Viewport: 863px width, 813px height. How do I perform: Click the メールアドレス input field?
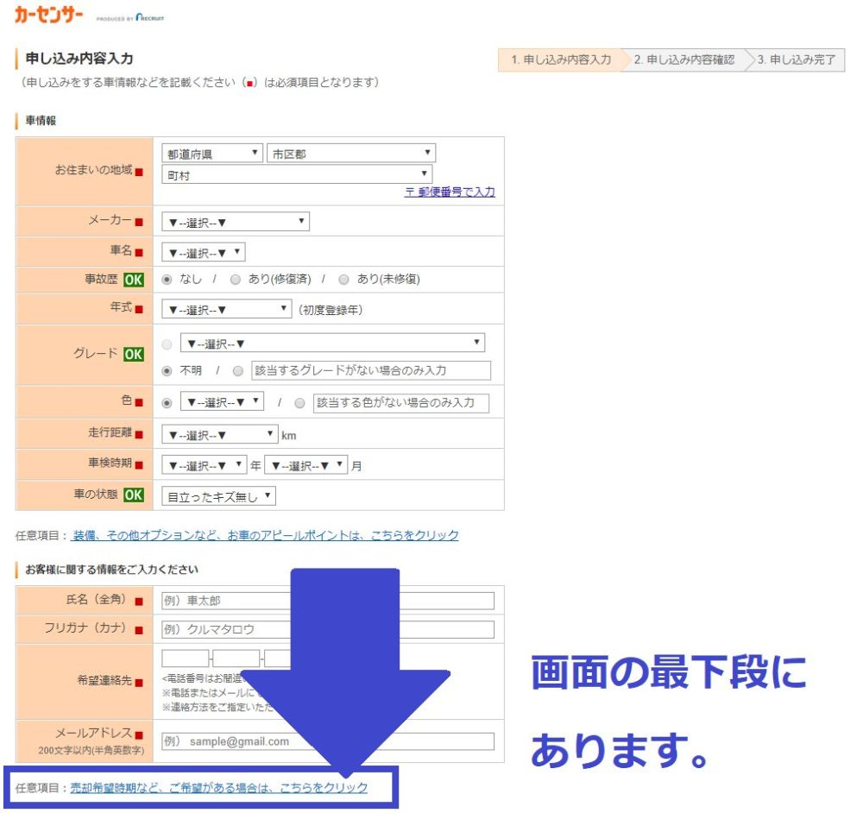(x=328, y=741)
